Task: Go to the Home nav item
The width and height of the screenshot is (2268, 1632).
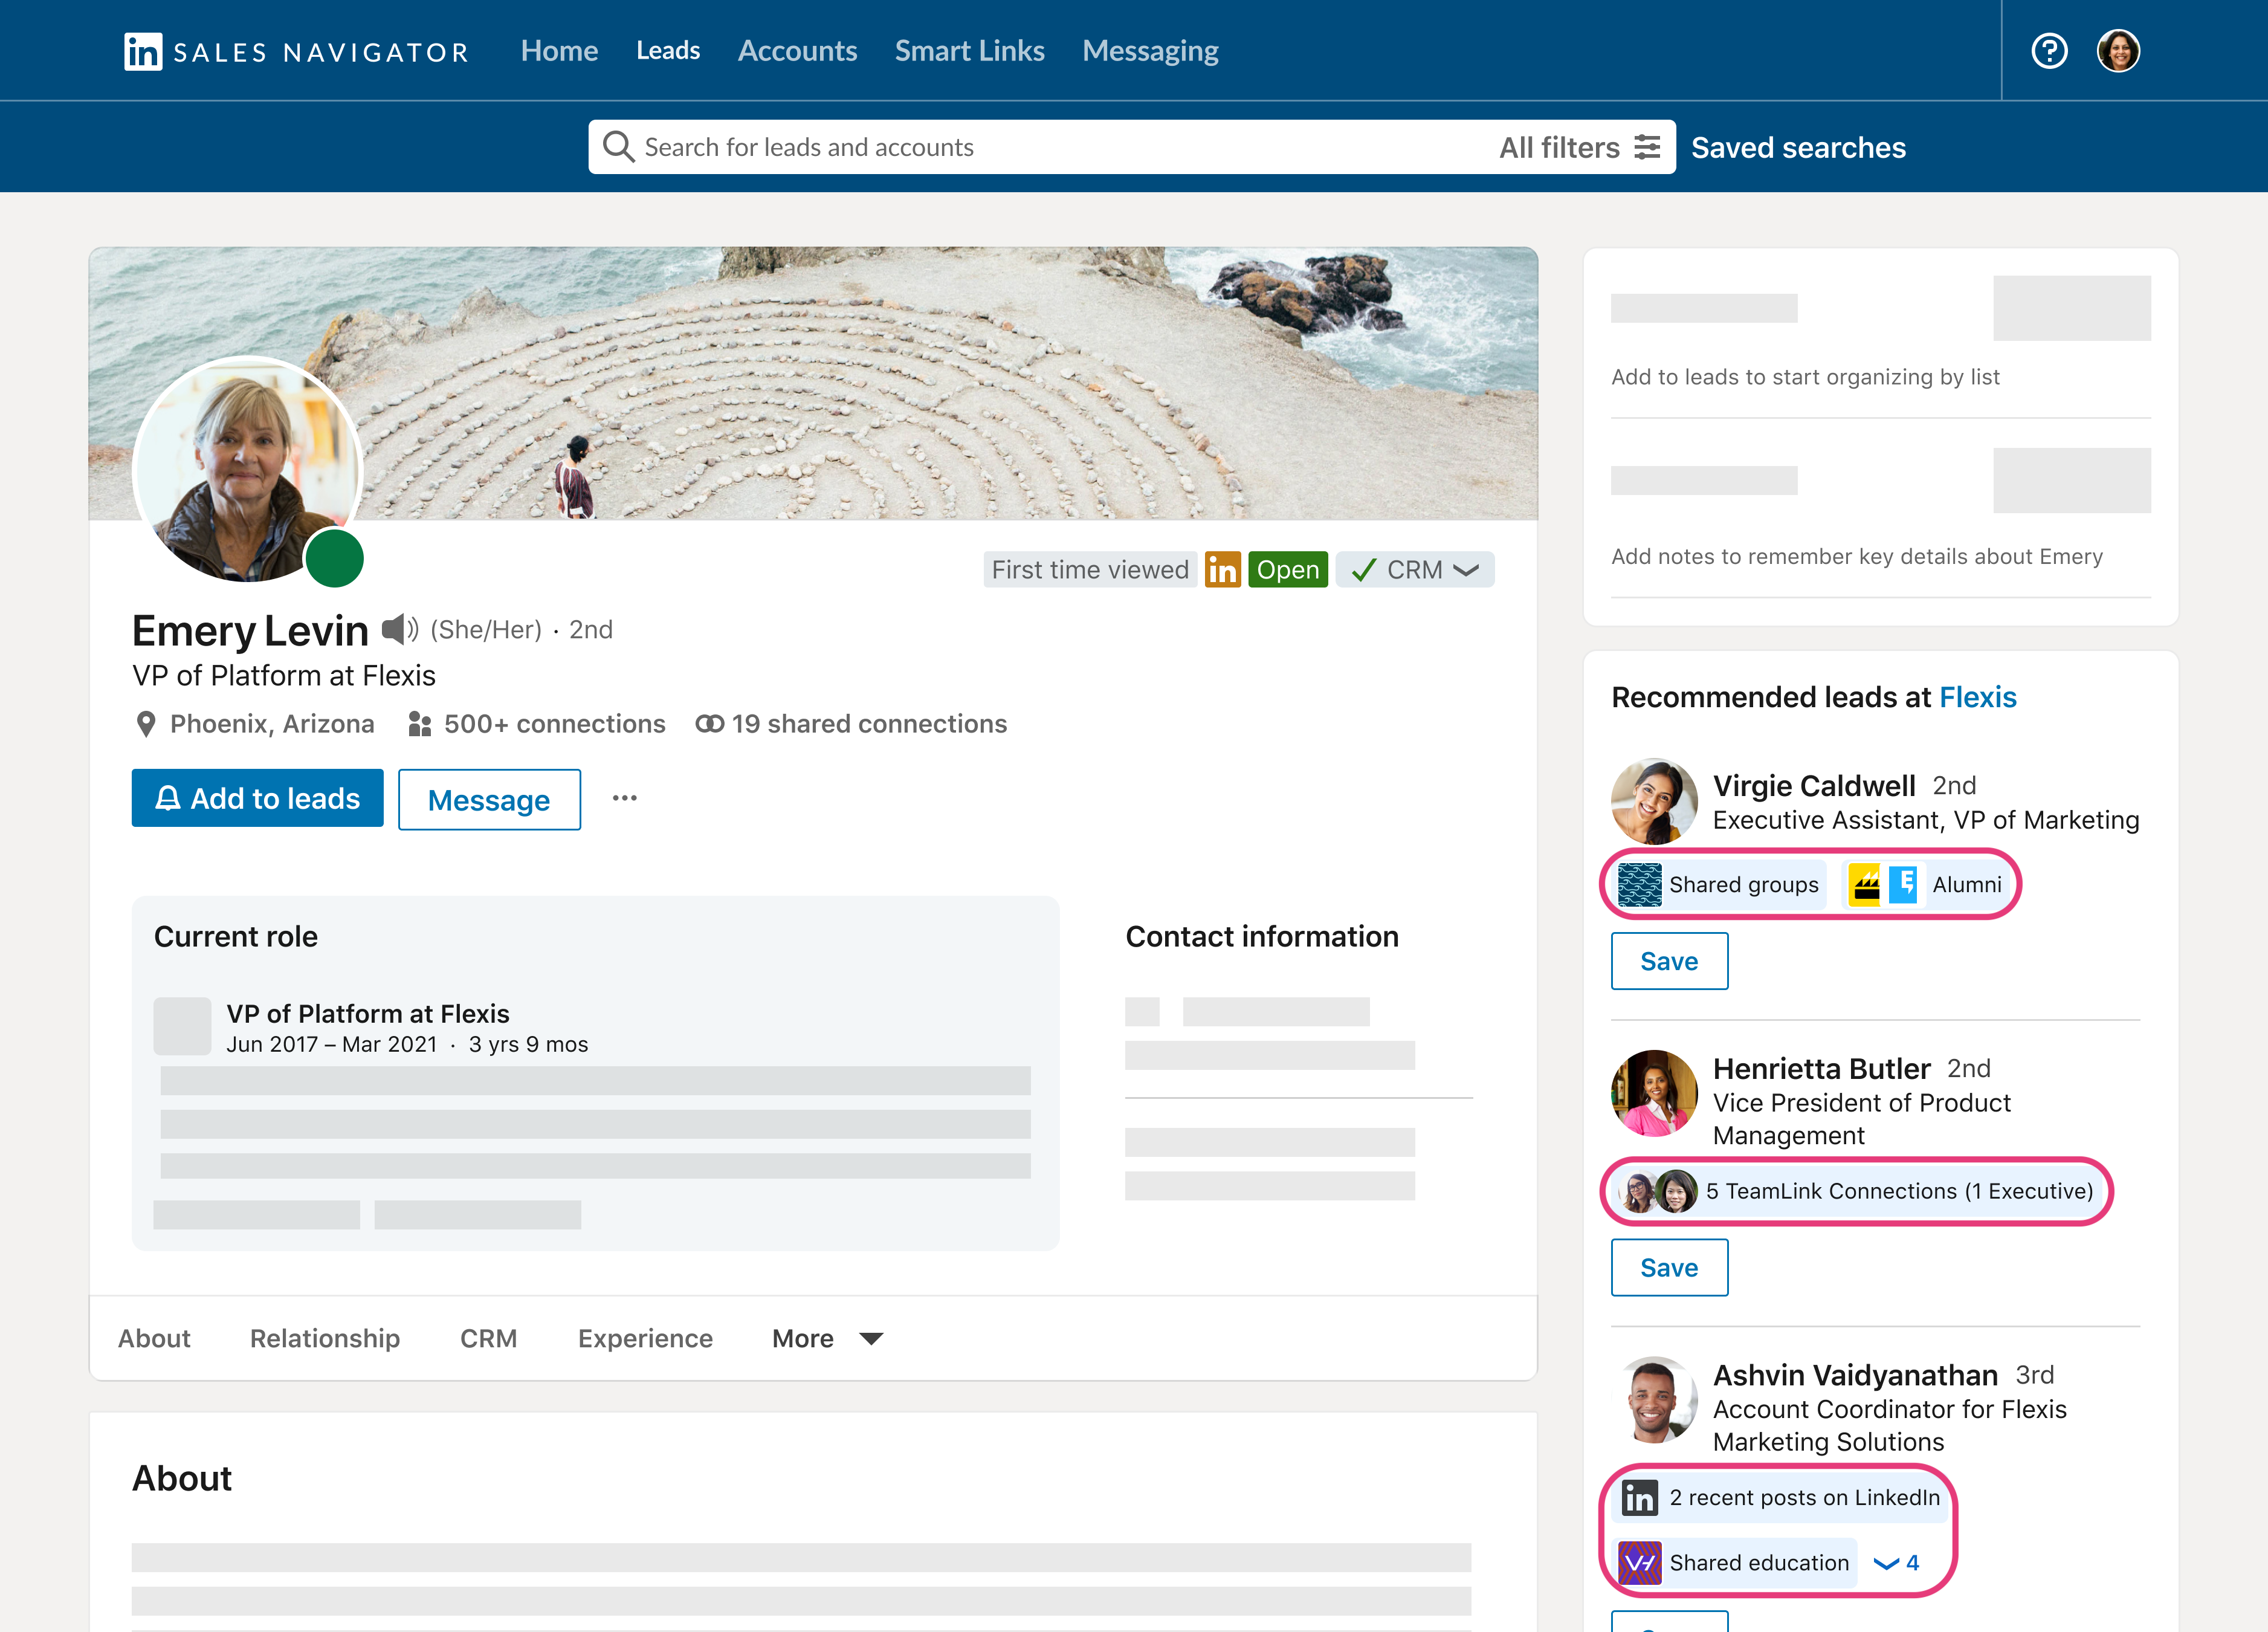Action: [x=559, y=51]
